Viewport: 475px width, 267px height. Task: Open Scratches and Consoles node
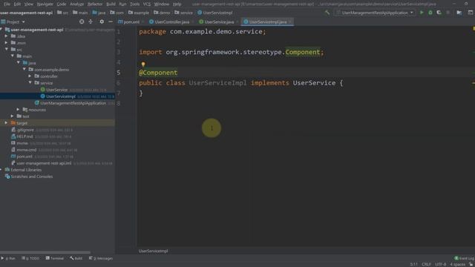(x=31, y=177)
